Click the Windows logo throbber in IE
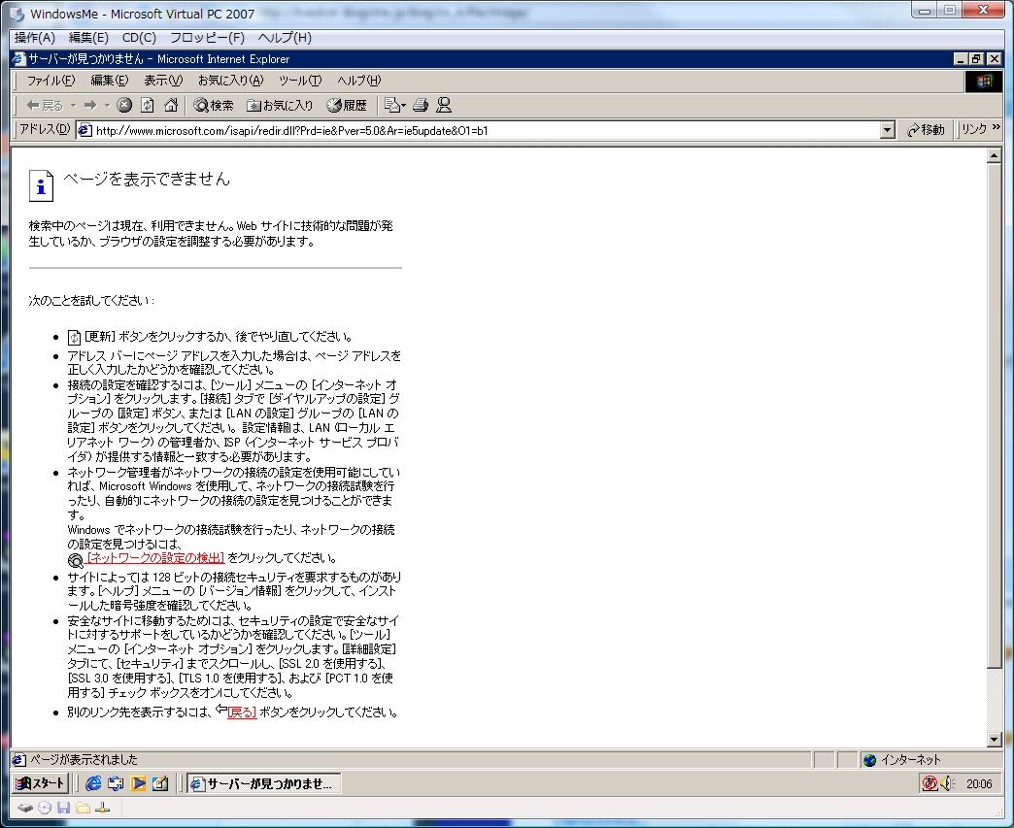This screenshot has width=1014, height=828. [x=984, y=81]
